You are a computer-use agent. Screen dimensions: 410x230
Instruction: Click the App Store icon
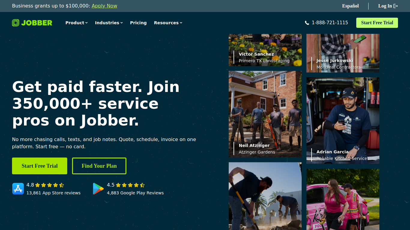(18, 189)
